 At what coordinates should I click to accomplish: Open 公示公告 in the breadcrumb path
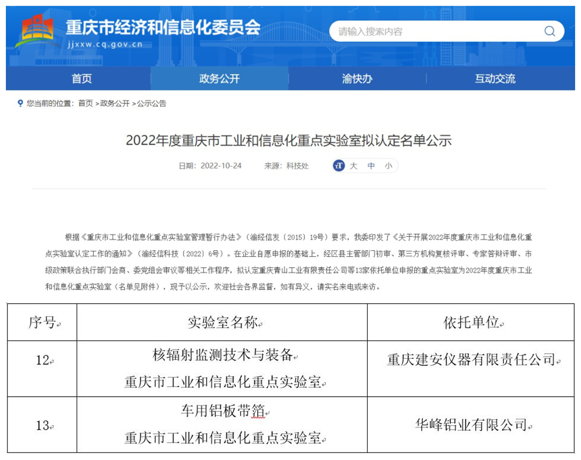click(x=152, y=103)
